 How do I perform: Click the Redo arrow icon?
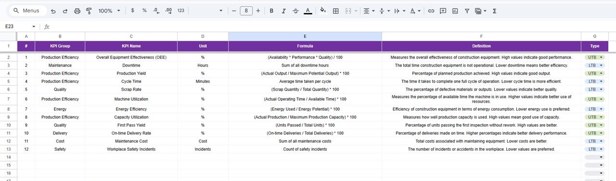(x=65, y=11)
